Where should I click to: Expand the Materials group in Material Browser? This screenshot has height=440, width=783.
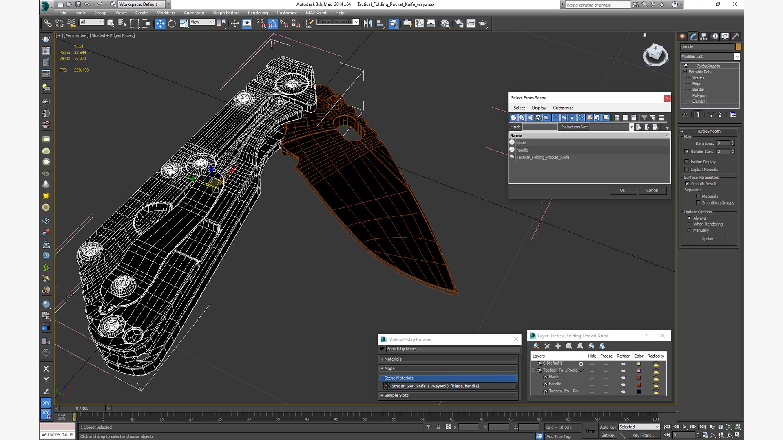pyautogui.click(x=449, y=359)
